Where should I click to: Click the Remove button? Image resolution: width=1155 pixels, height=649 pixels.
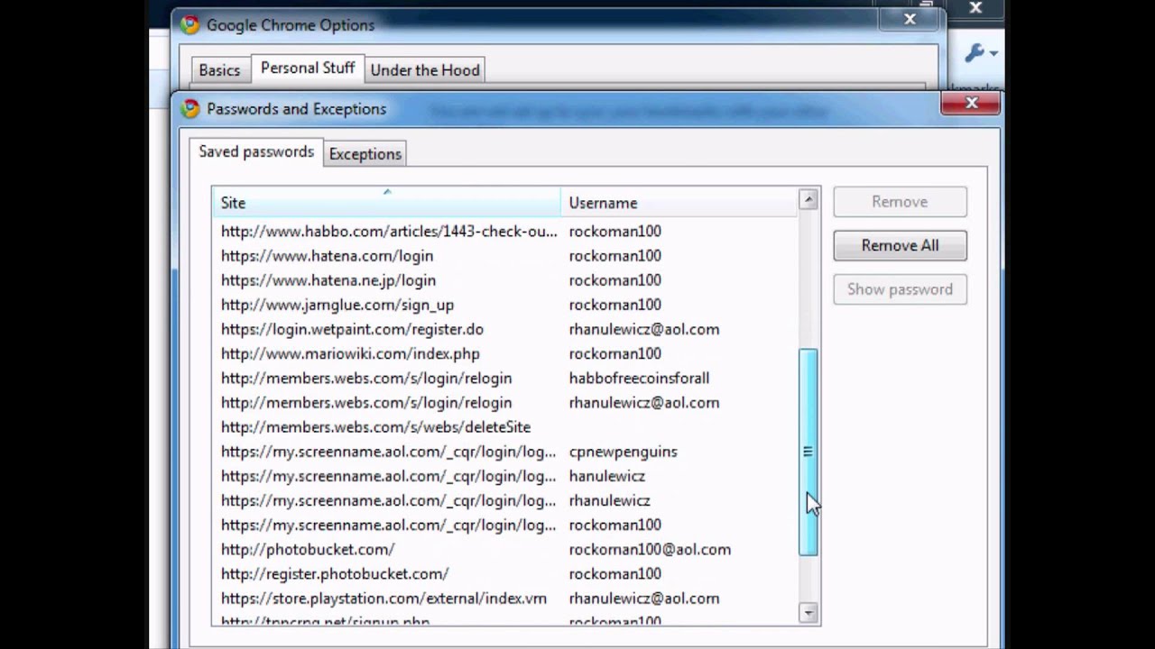[x=900, y=202]
